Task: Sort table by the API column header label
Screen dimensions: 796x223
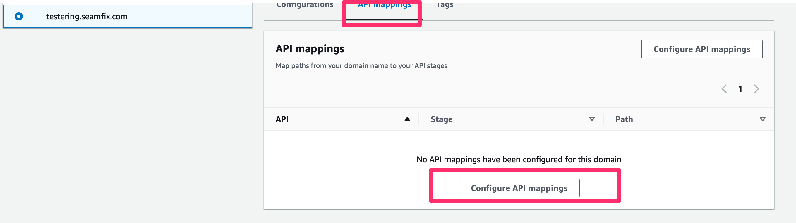Action: (x=282, y=119)
